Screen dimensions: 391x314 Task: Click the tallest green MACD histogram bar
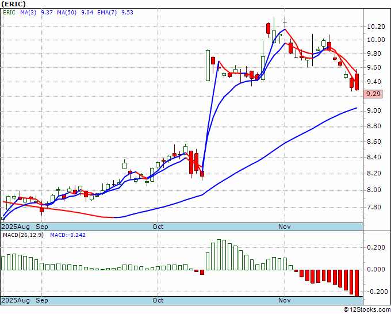point(218,255)
